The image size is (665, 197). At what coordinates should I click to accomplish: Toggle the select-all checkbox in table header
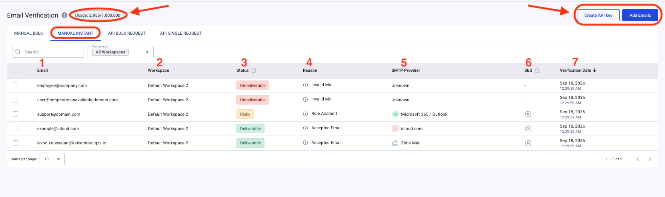pyautogui.click(x=16, y=71)
